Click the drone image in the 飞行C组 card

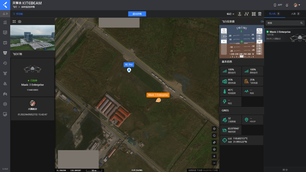coord(33,69)
